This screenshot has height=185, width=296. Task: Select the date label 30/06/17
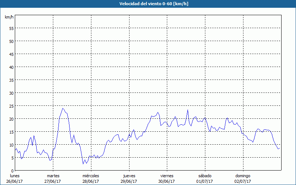pos(166,181)
